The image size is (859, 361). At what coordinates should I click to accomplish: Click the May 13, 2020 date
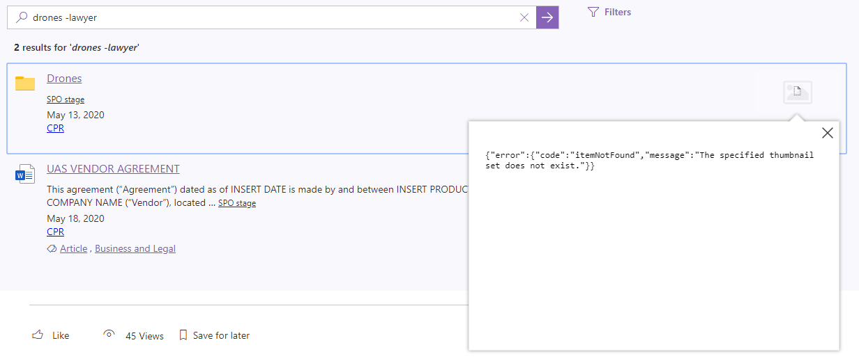coord(75,115)
